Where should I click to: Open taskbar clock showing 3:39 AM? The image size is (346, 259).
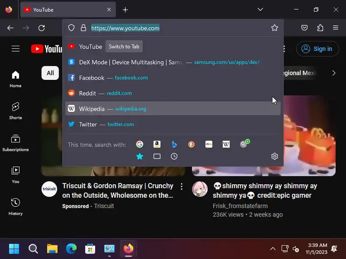317,249
